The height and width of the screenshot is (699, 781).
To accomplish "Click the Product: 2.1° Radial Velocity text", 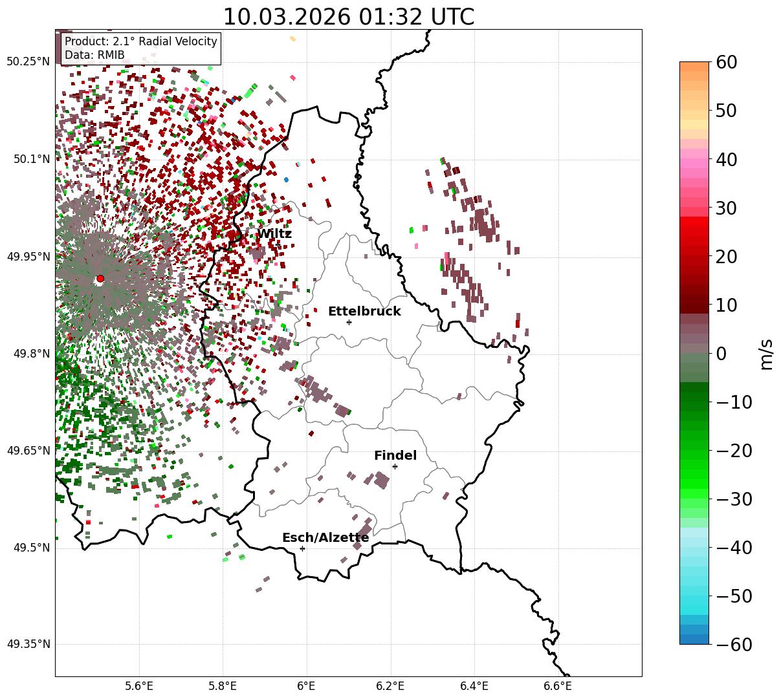I will pos(141,41).
